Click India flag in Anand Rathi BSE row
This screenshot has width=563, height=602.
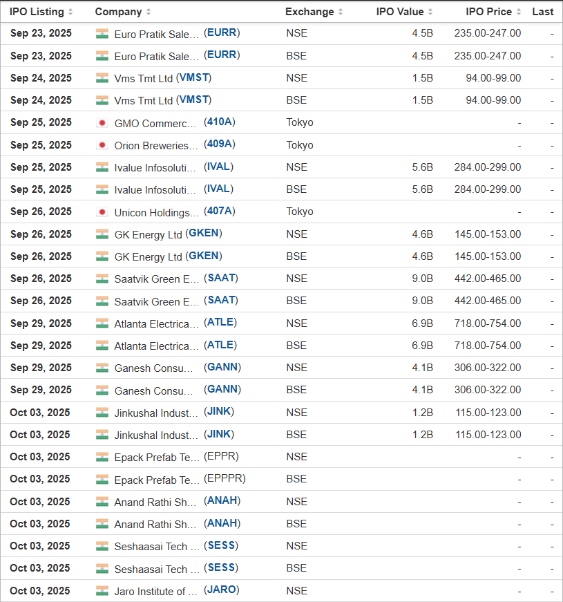(x=102, y=524)
